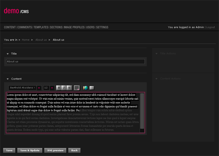Click the XML preview button
The width and height of the screenshot is (219, 156).
pyautogui.click(x=55, y=150)
